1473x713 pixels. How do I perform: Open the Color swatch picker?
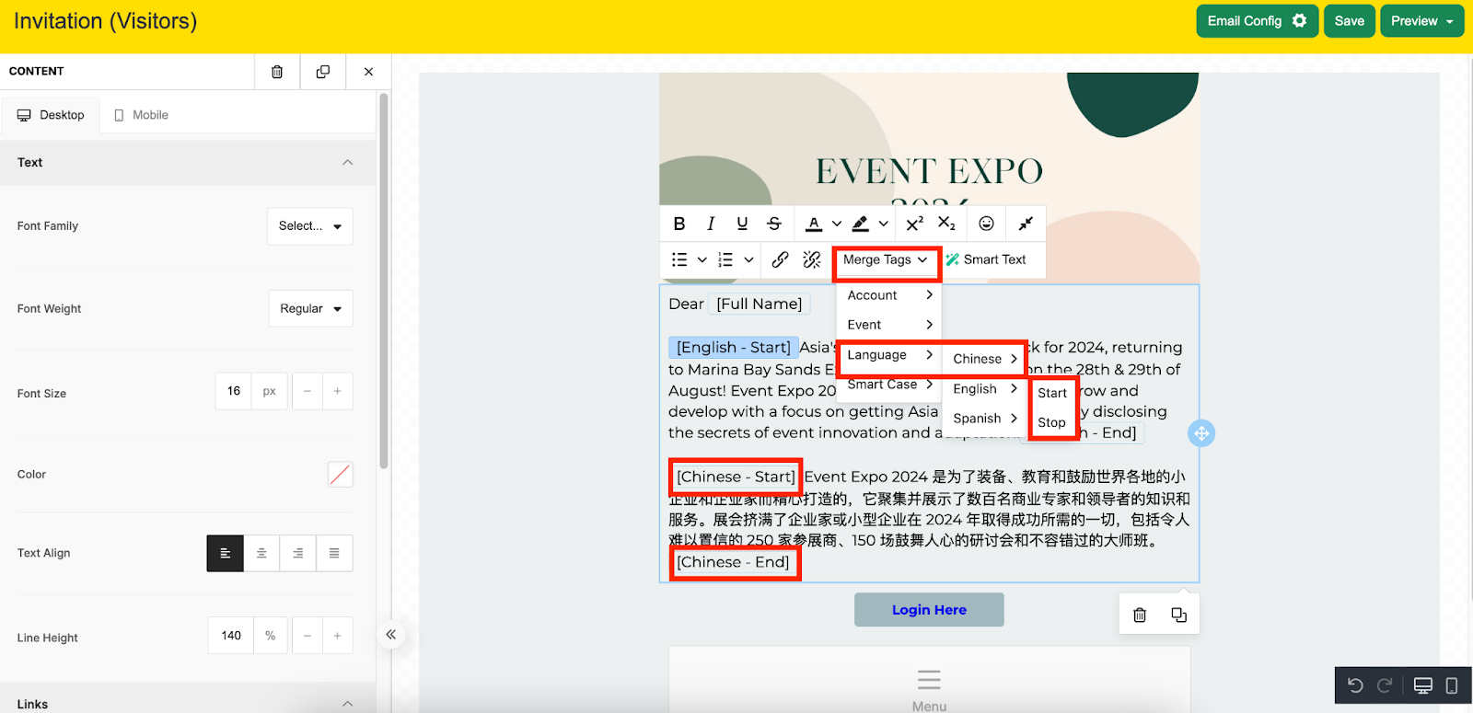point(340,475)
